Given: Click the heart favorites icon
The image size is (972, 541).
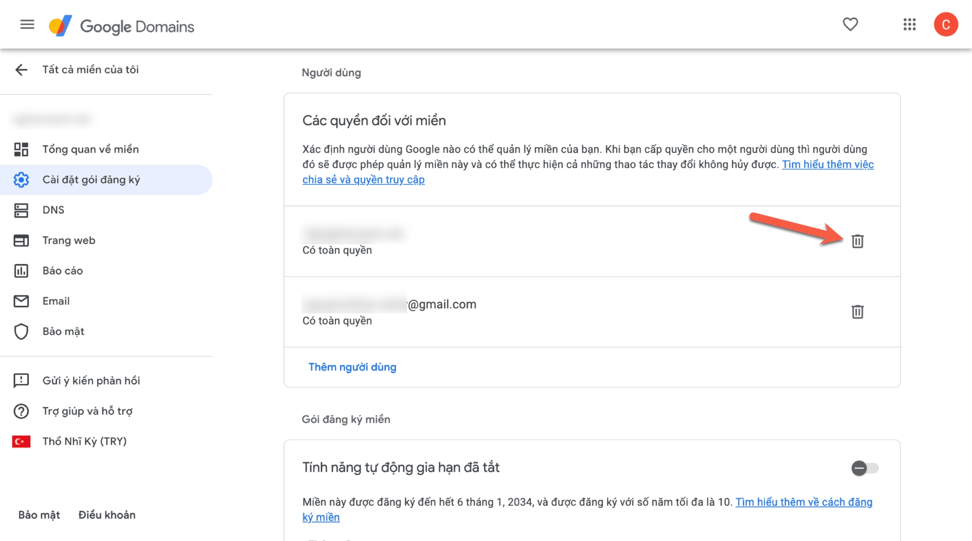Looking at the screenshot, I should click(850, 24).
